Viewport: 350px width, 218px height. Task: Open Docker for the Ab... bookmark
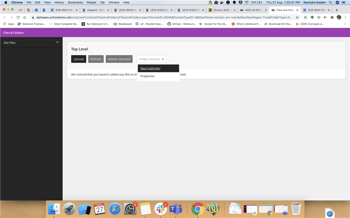213,24
